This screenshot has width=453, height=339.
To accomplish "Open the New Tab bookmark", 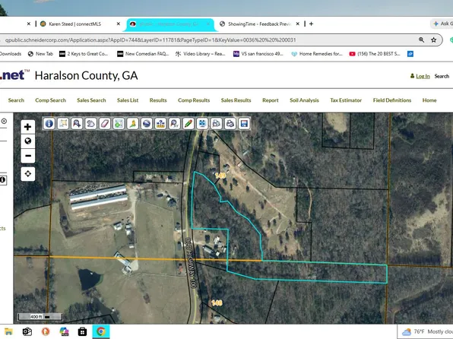I will click(x=40, y=54).
